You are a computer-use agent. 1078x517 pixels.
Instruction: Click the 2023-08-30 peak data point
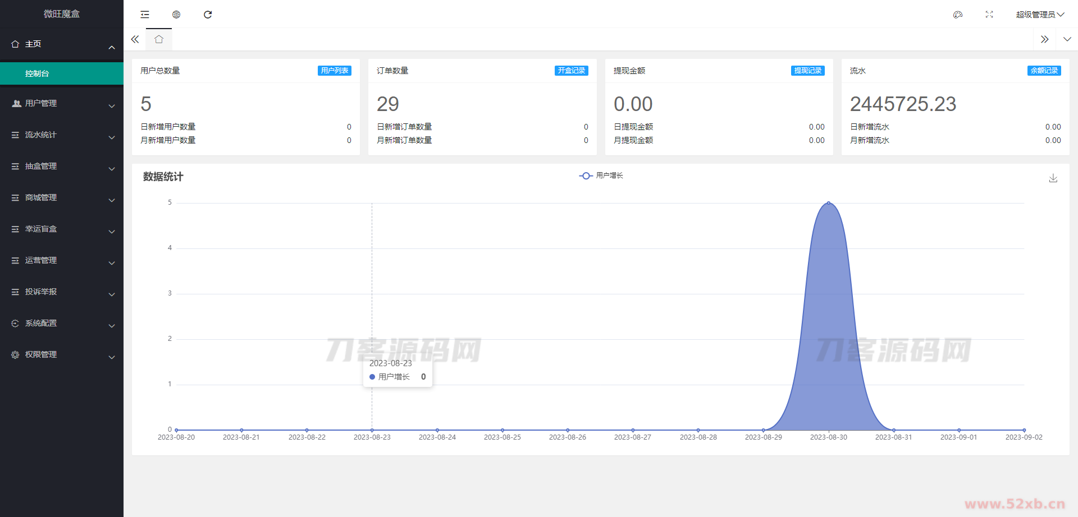pos(829,203)
